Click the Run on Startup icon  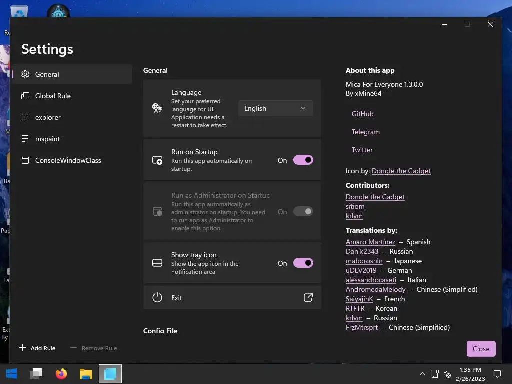click(157, 160)
